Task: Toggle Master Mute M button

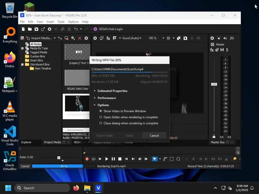Action: pyautogui.click(x=222, y=50)
